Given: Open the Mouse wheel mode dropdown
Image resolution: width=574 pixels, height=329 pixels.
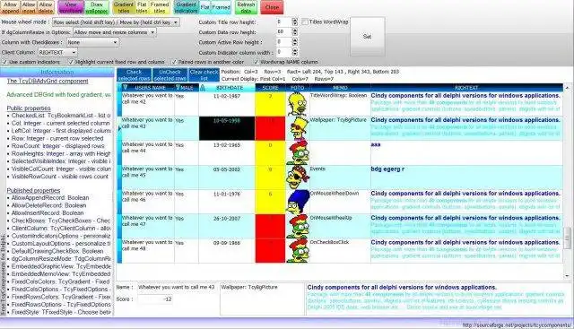Looking at the screenshot, I should pyautogui.click(x=116, y=22).
